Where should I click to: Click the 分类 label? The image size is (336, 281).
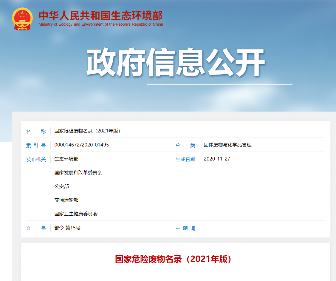point(185,145)
